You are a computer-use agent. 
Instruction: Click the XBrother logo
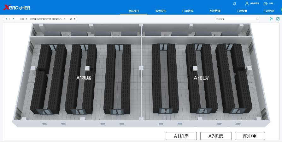(17, 7)
